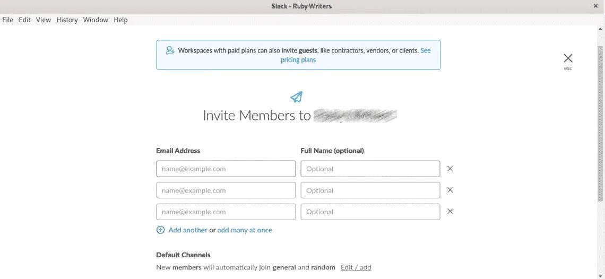Viewport: 605px width, 279px height.
Task: Open the File menu
Action: click(x=8, y=20)
